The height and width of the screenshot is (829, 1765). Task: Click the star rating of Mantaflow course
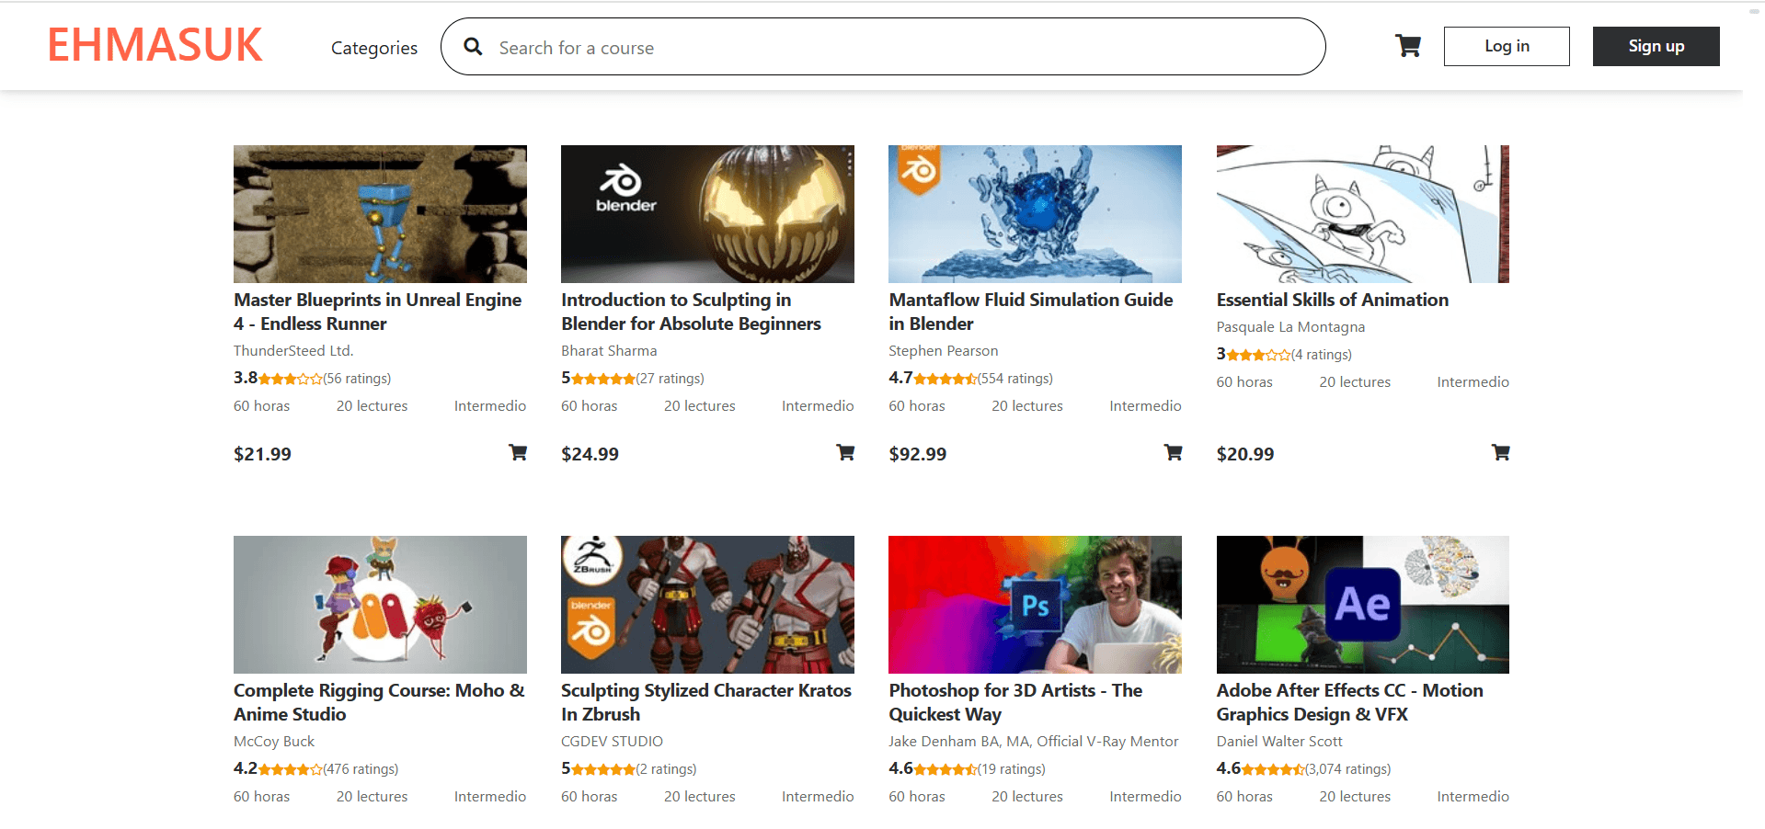(x=946, y=379)
